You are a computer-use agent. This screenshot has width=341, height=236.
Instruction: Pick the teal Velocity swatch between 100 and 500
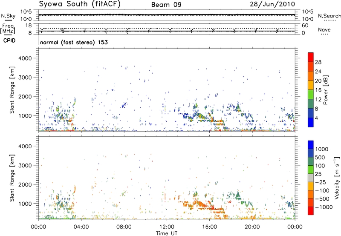tap(311, 161)
